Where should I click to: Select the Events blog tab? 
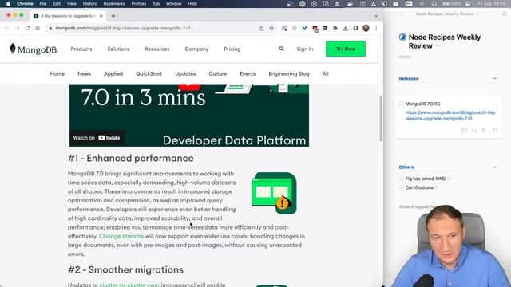click(248, 74)
